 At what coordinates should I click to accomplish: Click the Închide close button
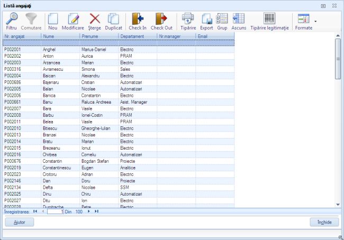(x=324, y=222)
